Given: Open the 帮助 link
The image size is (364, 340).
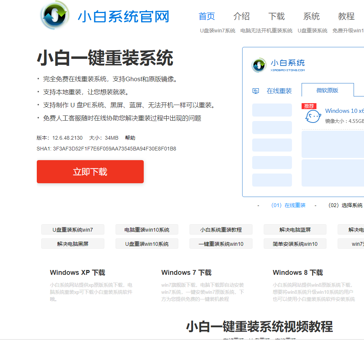Looking at the screenshot, I should 130,138.
